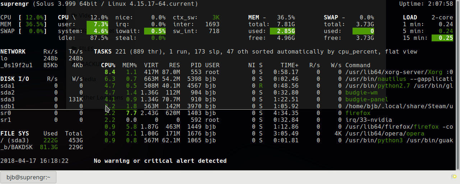460x184 pixels.
Task: Select 'No warning or critical alert detected' message
Action: point(160,161)
